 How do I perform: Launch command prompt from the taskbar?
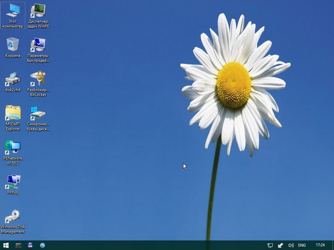[x=18, y=245]
